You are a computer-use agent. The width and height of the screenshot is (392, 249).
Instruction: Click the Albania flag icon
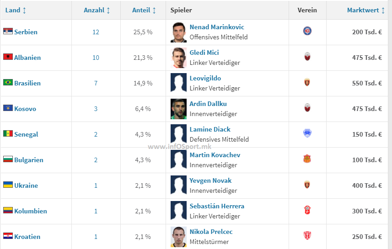pos(8,57)
